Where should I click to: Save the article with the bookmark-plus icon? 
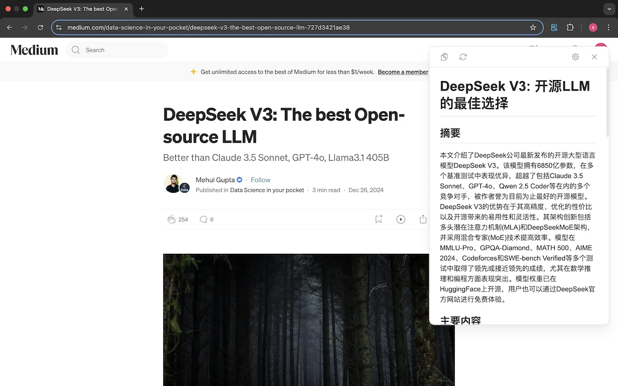(379, 220)
